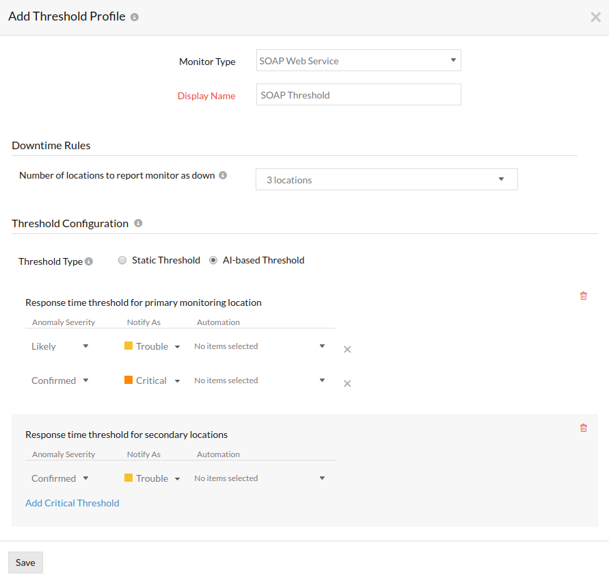Select AI-based Threshold radio button
609x581 pixels.
(x=213, y=260)
